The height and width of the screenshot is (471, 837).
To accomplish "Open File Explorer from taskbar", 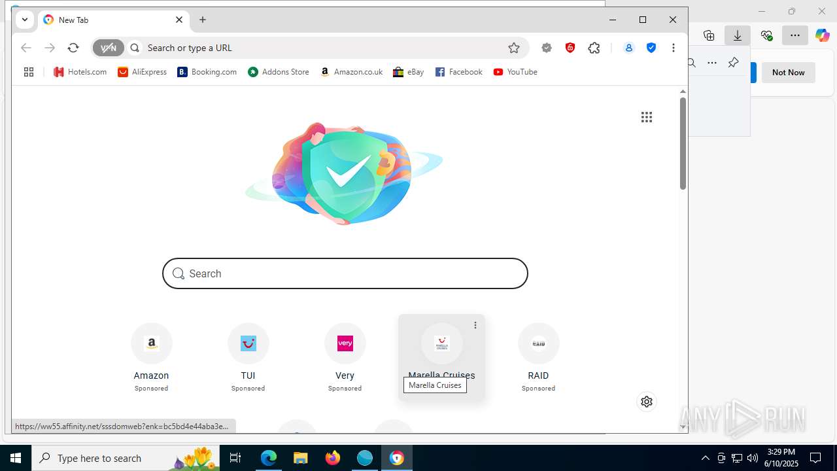I will [x=300, y=458].
